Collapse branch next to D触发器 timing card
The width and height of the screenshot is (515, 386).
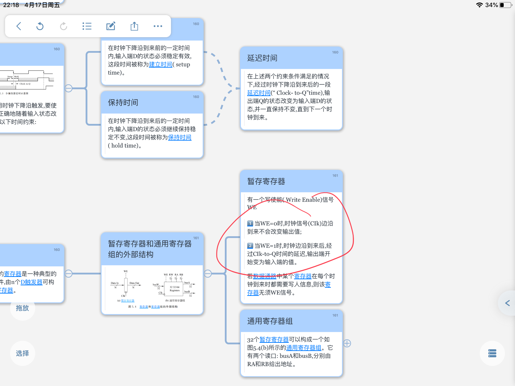coord(68,88)
